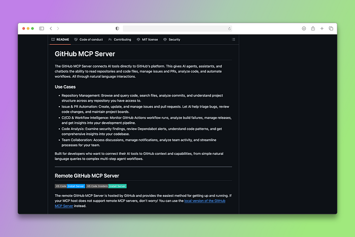The height and width of the screenshot is (237, 355).
Task: Follow the local version of GitHub MCP Server link
Action: pos(205,201)
